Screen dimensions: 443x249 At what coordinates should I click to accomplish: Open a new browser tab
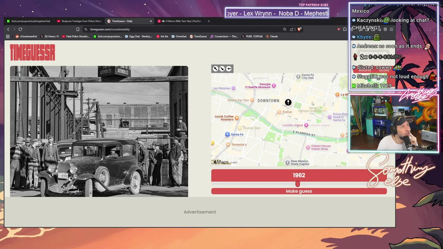pyautogui.click(x=209, y=21)
